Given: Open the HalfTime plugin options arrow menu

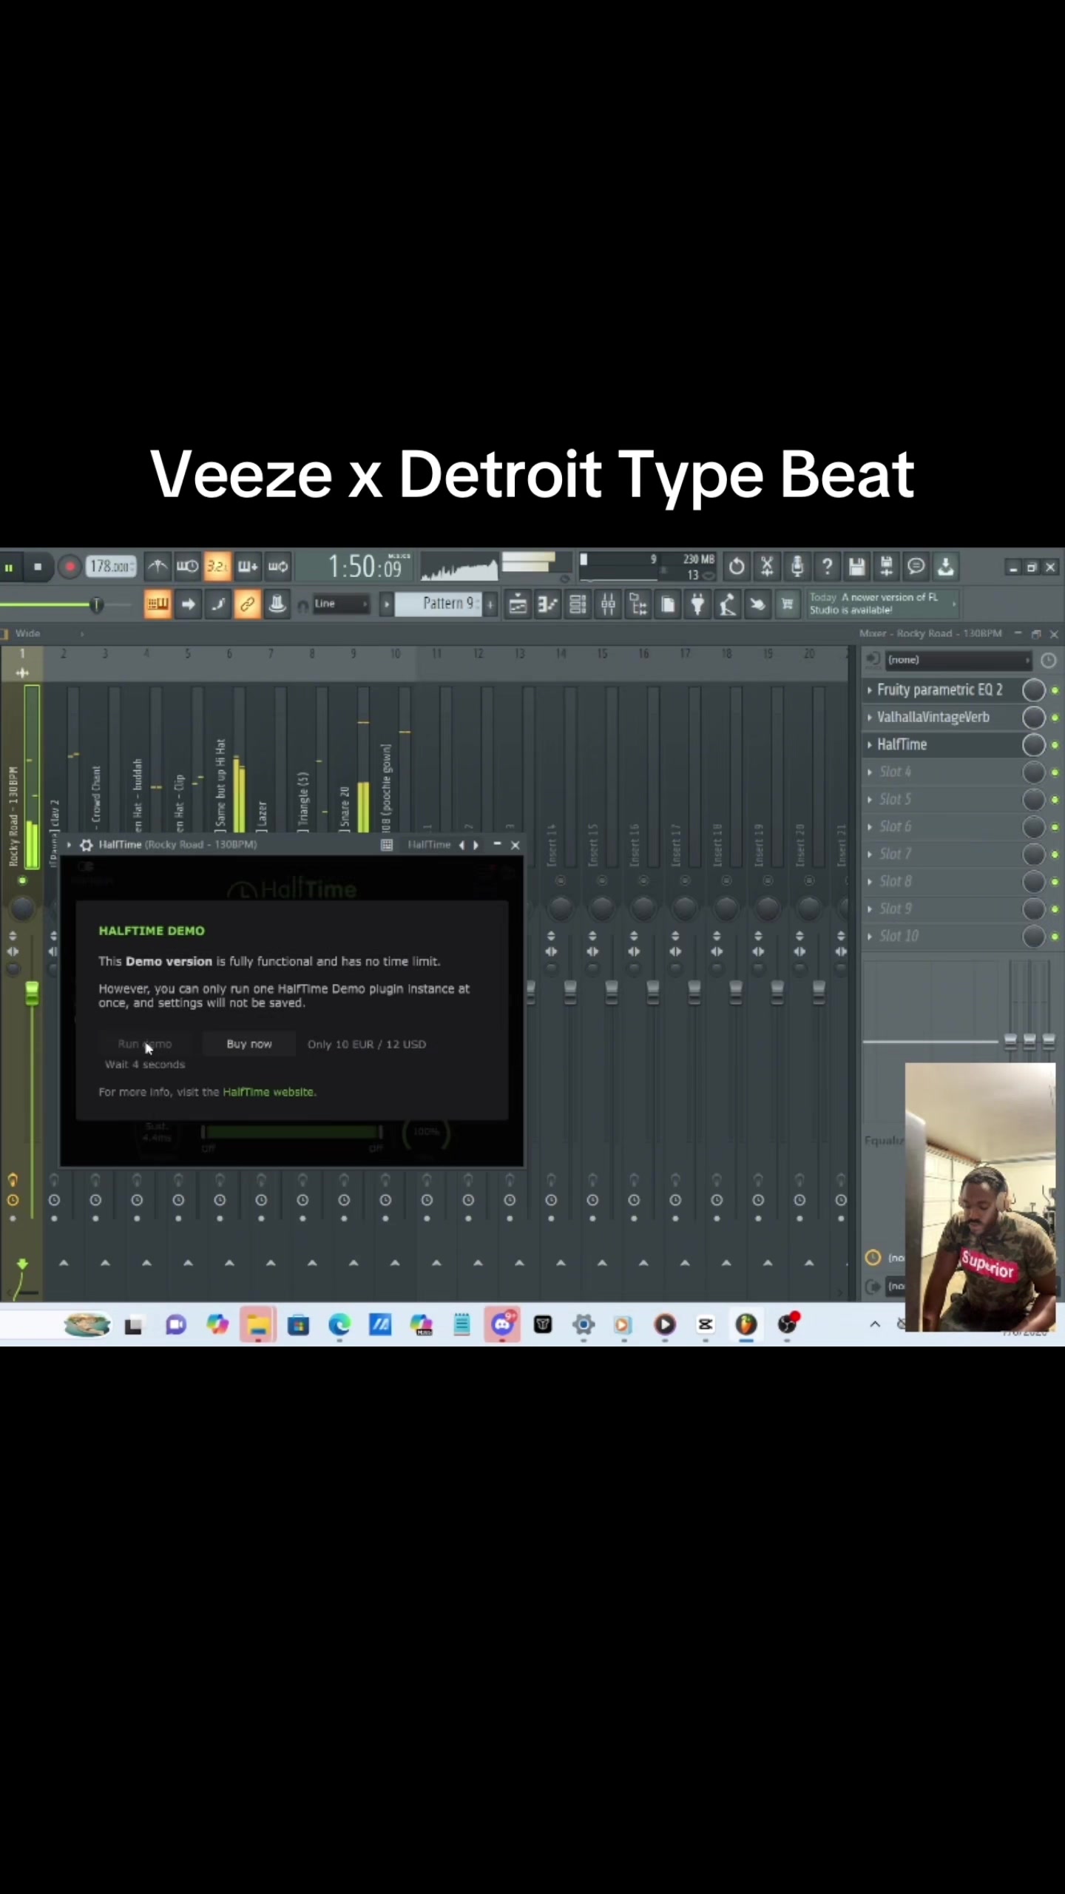Looking at the screenshot, I should (x=69, y=845).
